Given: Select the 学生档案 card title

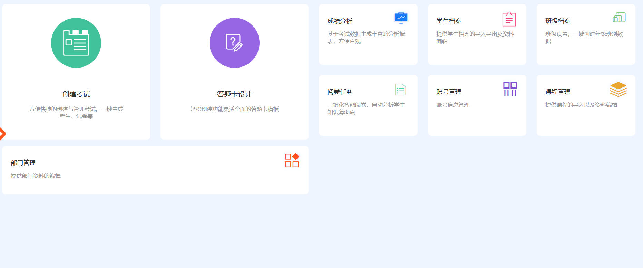Looking at the screenshot, I should click(449, 21).
